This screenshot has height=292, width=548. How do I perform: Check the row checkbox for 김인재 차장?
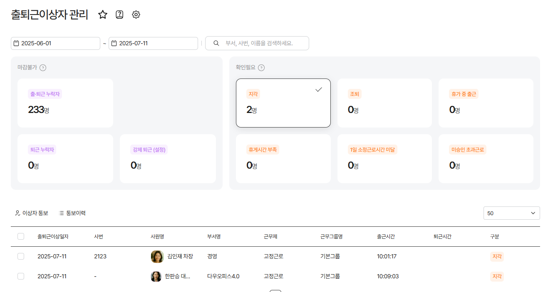21,256
